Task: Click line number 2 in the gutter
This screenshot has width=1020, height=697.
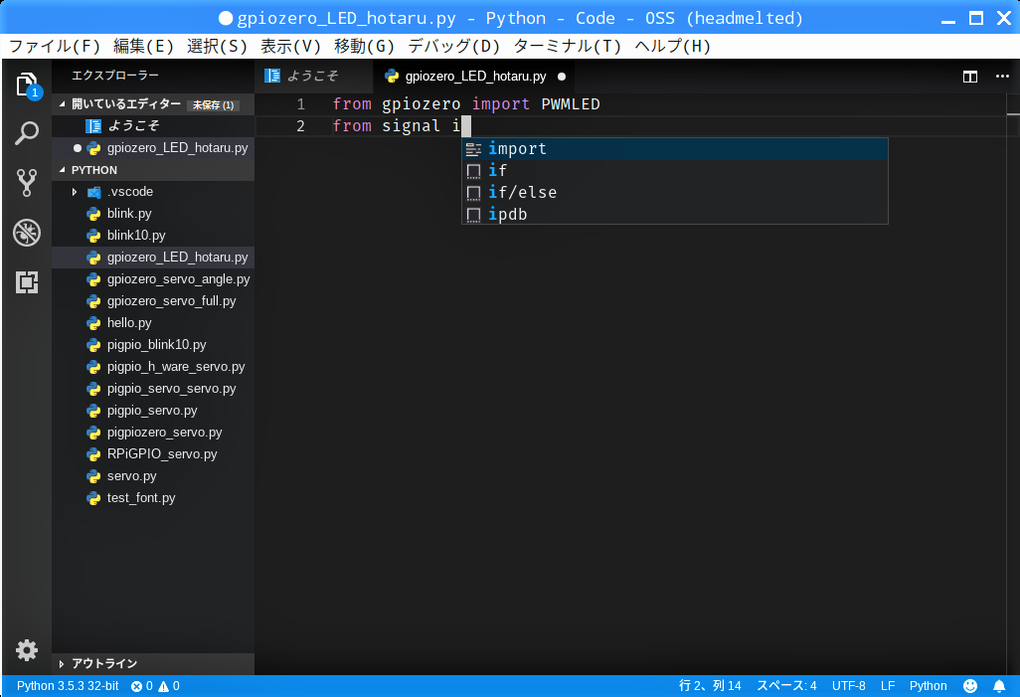Action: [x=300, y=126]
